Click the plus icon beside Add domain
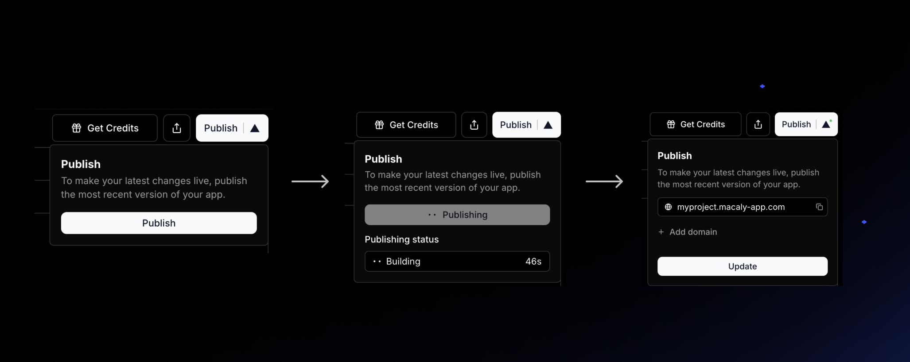The image size is (910, 362). [661, 231]
